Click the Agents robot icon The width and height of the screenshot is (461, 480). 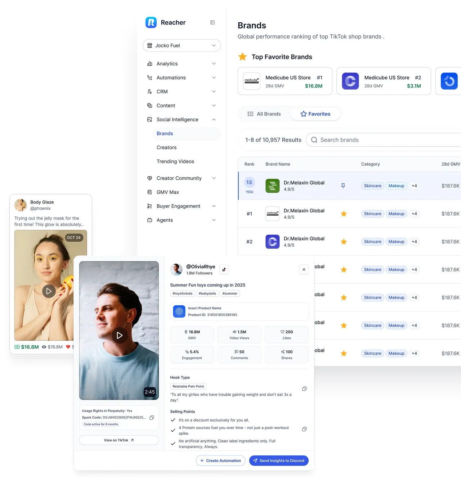(x=149, y=220)
